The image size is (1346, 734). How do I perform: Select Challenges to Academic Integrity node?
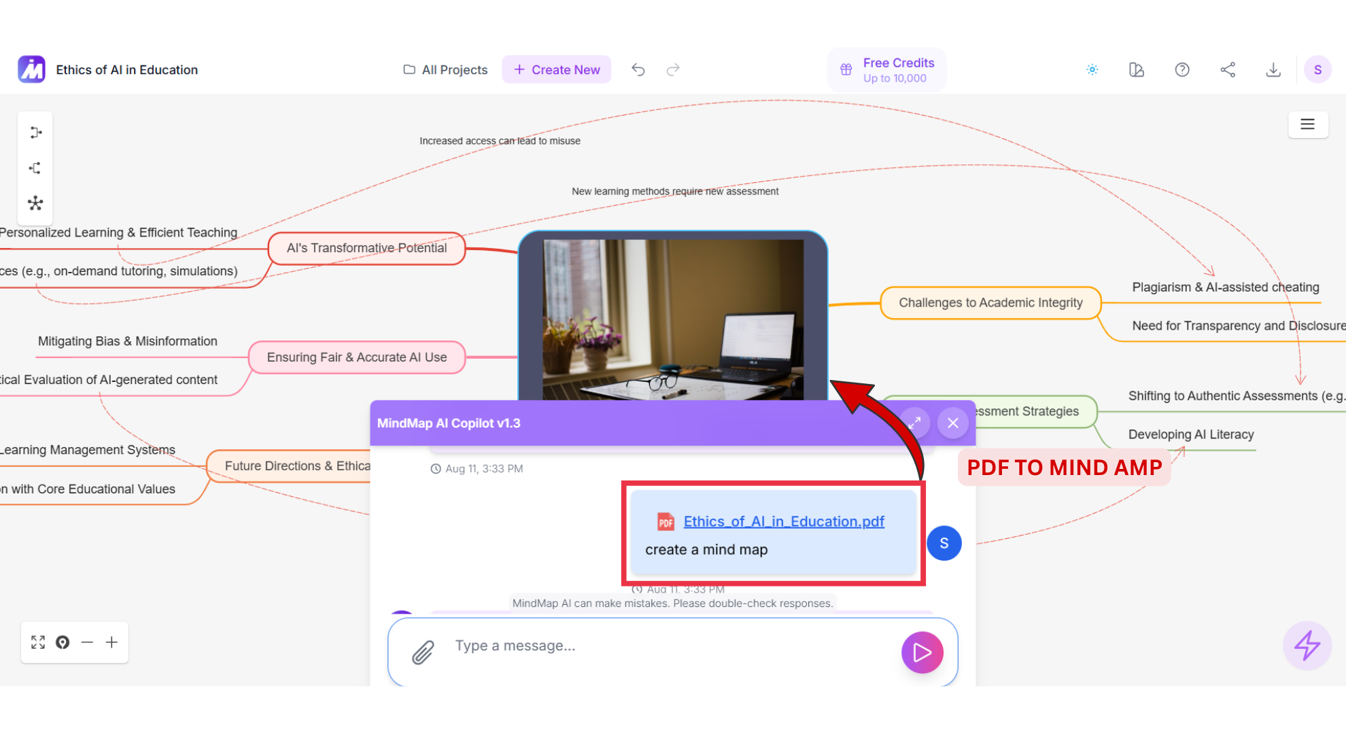990,303
